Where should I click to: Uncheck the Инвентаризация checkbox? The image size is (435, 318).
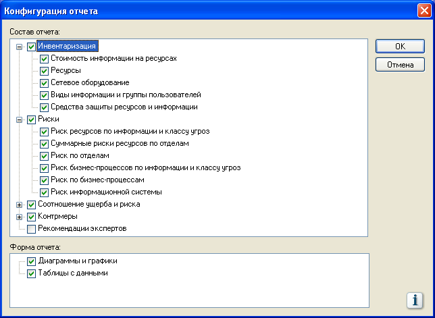[x=31, y=47]
